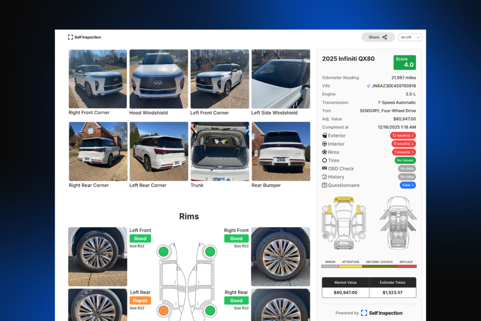Screen dimensions: 481x321
Task: Open the Right Rear rim photo
Action: coord(281,305)
